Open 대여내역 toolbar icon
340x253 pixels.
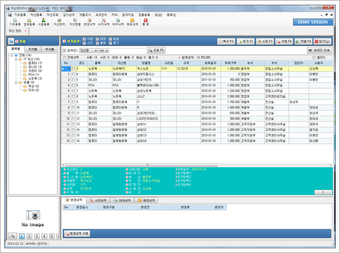pyautogui.click(x=118, y=22)
